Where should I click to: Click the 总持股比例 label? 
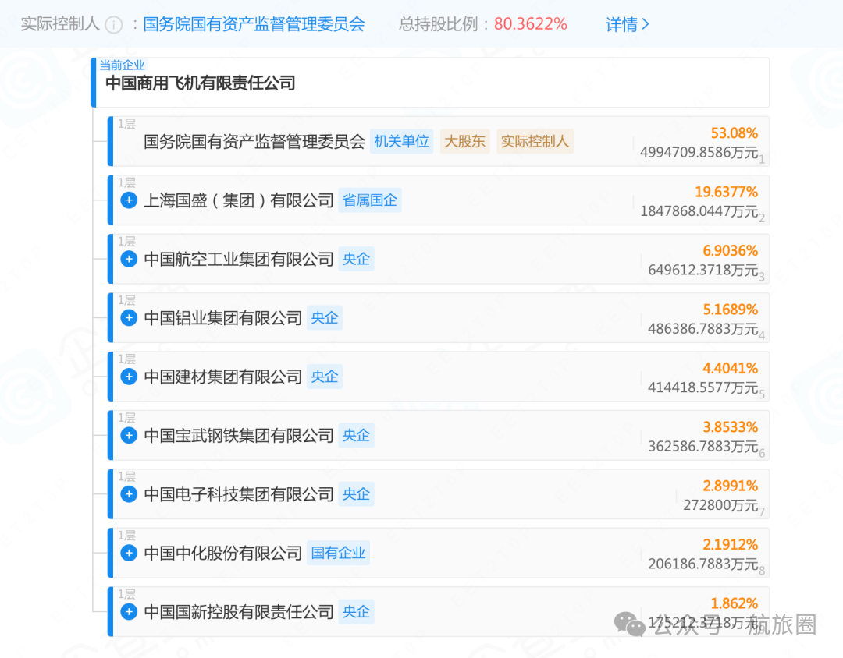(x=438, y=24)
